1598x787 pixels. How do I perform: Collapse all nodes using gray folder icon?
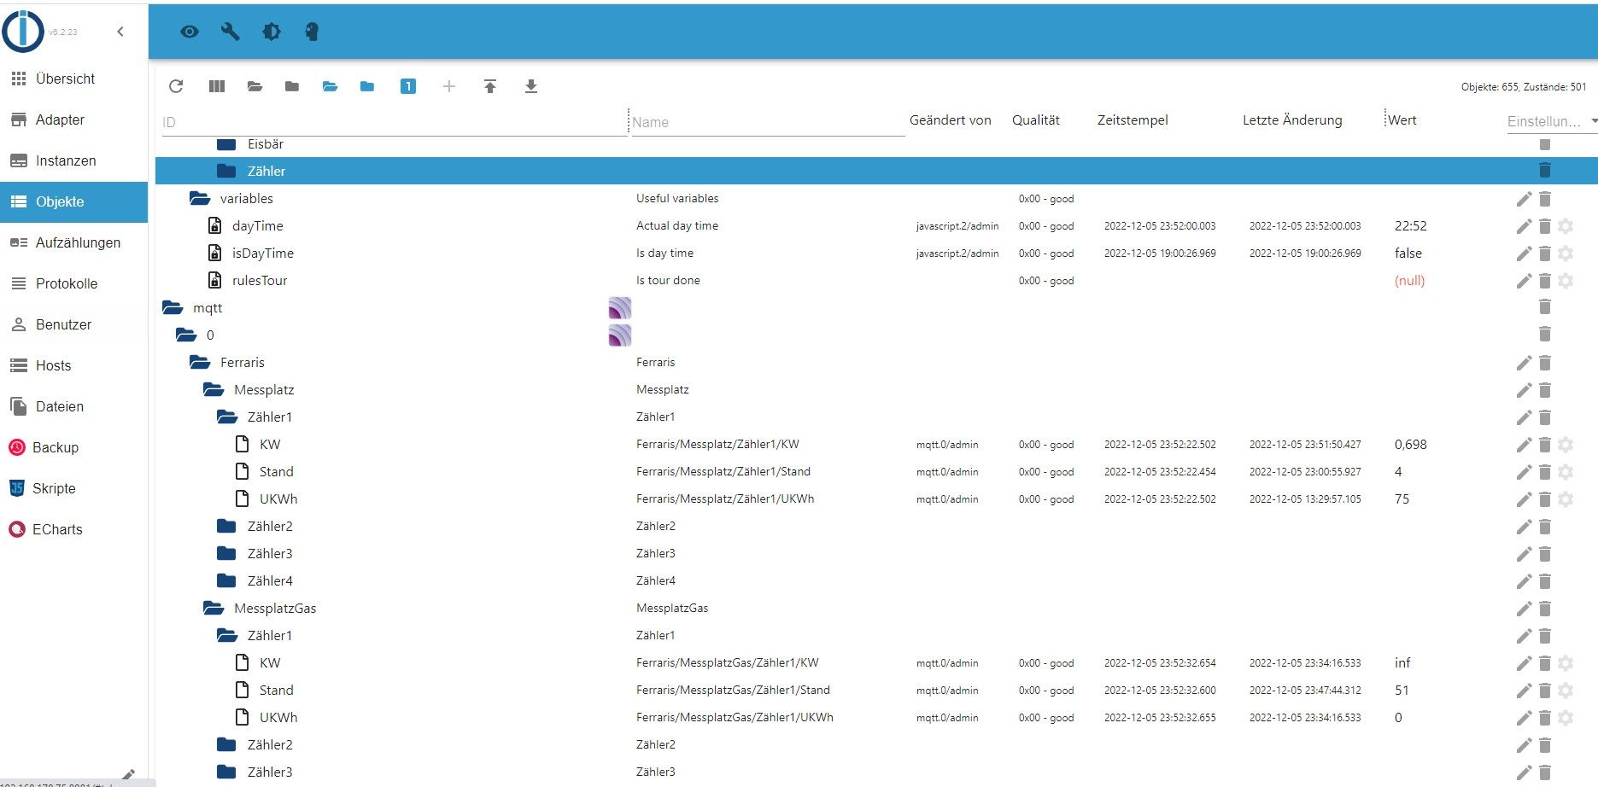point(292,86)
